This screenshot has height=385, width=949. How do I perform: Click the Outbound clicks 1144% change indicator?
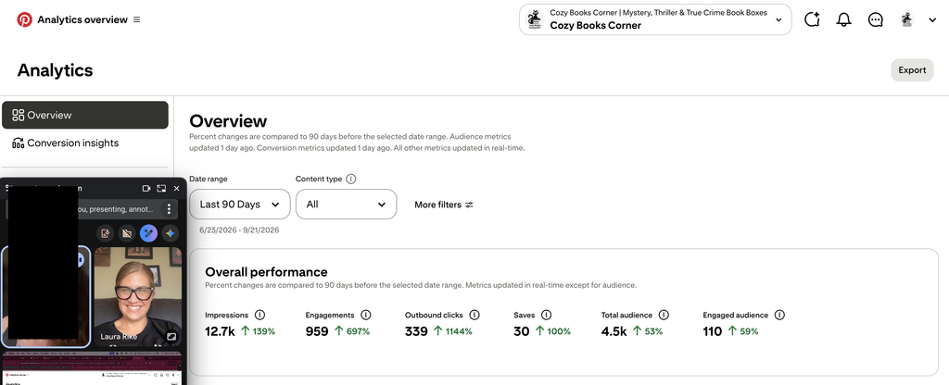452,331
